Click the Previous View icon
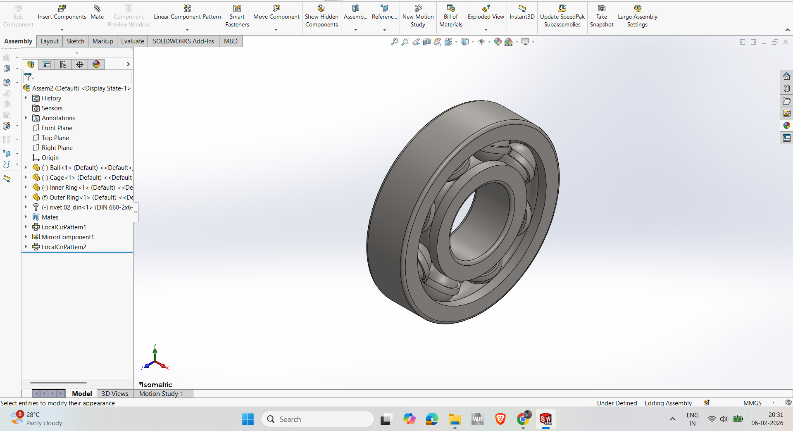The height and width of the screenshot is (431, 793). pyautogui.click(x=416, y=42)
